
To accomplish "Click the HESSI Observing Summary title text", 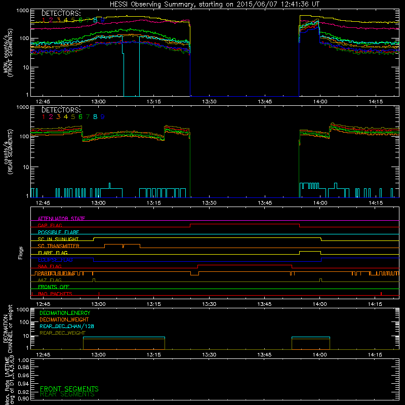I will [215, 5].
